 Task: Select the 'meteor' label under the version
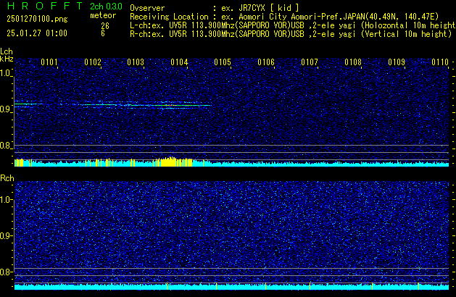pos(103,15)
